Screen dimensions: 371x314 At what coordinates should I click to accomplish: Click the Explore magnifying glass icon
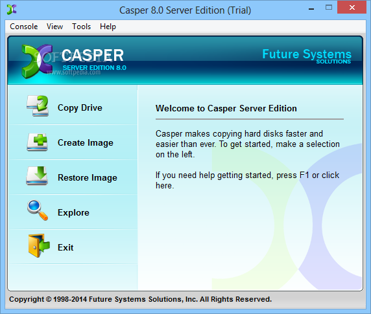point(38,210)
